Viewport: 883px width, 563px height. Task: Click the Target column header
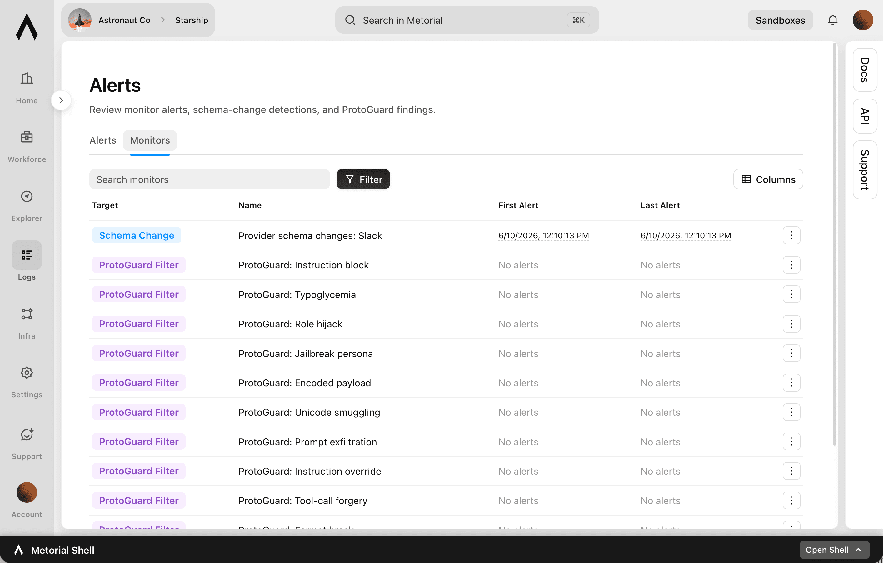coord(105,205)
